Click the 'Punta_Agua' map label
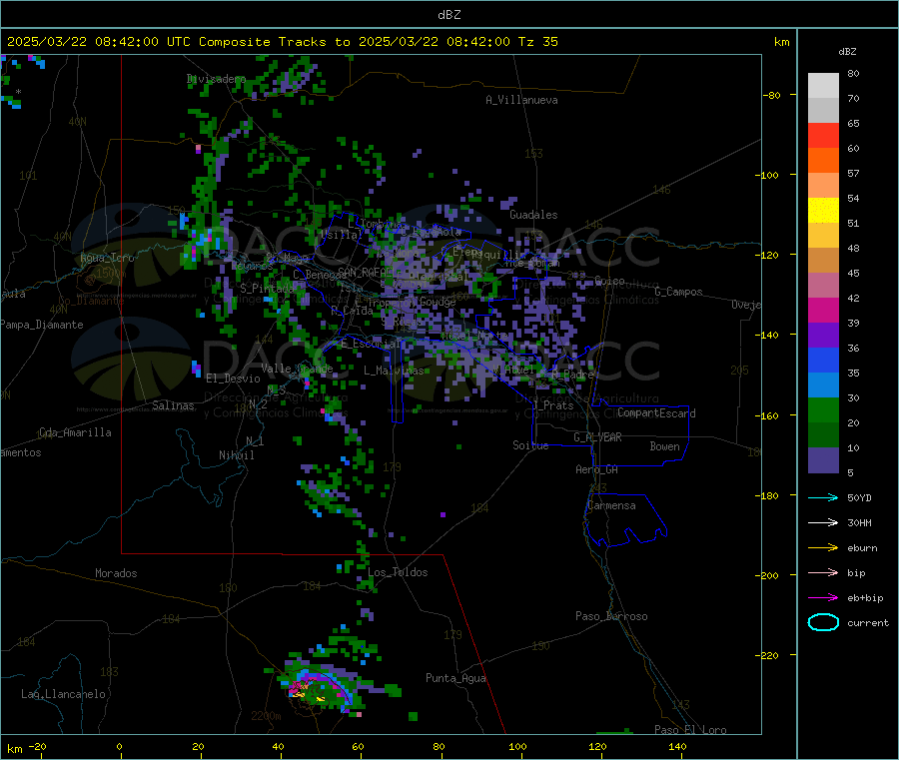The width and height of the screenshot is (899, 760). tap(455, 678)
